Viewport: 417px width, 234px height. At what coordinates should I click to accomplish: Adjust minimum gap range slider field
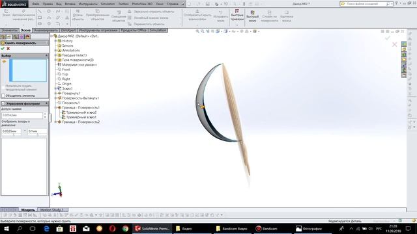[x=11, y=131]
